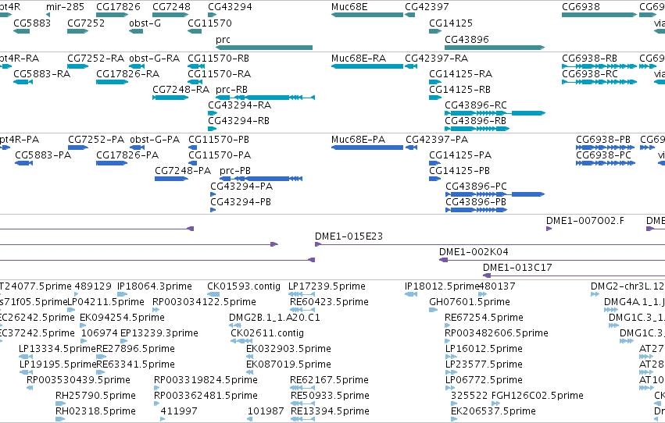Click the mir-285 gene label
This screenshot has height=423, width=665.
point(66,7)
